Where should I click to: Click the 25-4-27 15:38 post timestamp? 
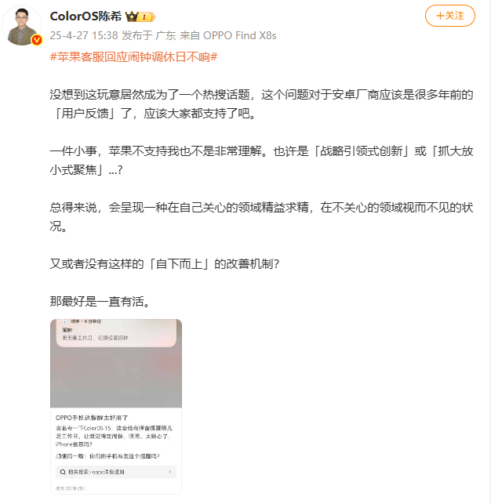[84, 35]
